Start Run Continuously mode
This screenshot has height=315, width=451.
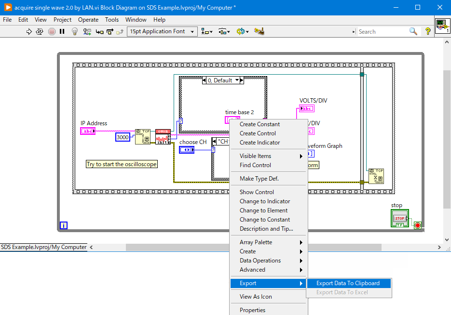point(40,32)
